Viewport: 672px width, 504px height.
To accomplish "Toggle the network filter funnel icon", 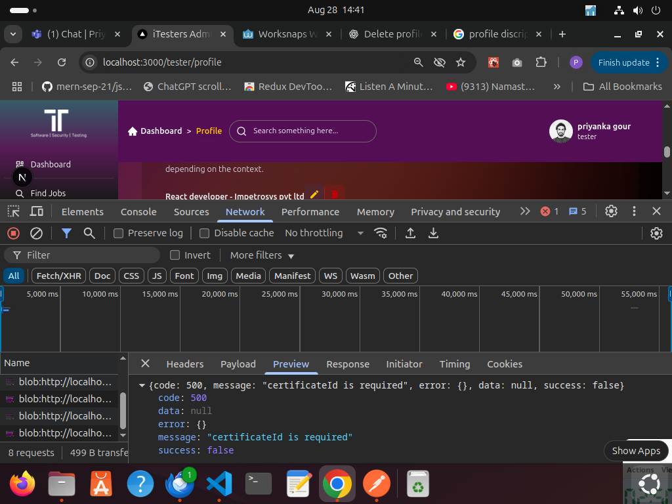I will (x=66, y=233).
